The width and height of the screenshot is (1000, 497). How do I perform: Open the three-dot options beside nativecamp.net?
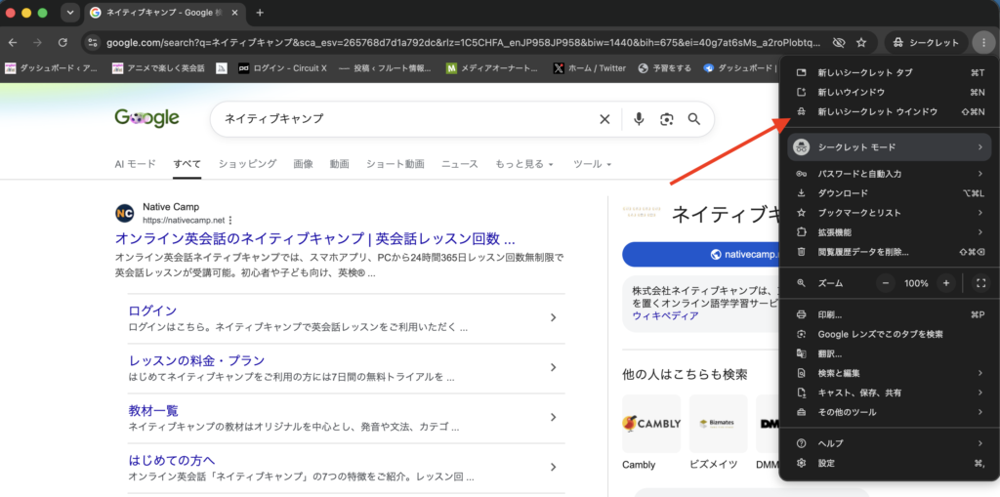(230, 220)
